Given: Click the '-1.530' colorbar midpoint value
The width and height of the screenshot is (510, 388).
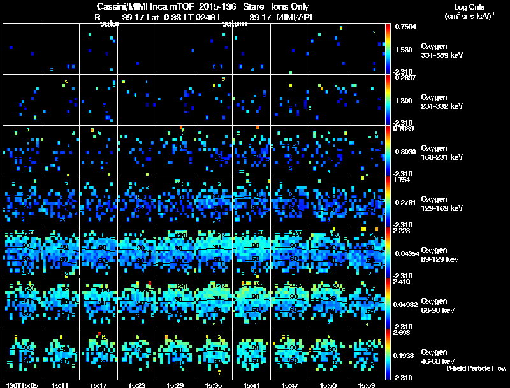Looking at the screenshot, I should tap(403, 50).
